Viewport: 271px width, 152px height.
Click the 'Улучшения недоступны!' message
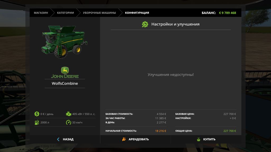tap(170, 75)
